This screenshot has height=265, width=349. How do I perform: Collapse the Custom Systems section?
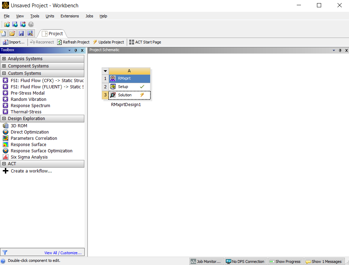pos(4,73)
